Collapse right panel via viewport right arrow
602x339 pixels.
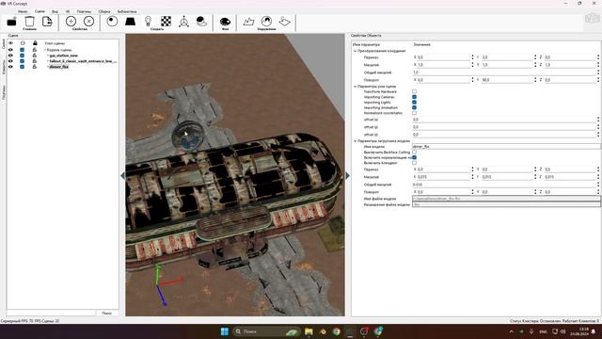click(347, 176)
